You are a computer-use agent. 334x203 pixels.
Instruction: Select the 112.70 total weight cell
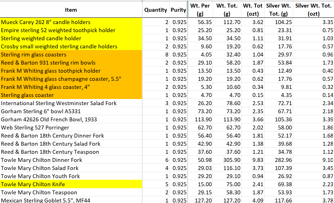(227, 22)
